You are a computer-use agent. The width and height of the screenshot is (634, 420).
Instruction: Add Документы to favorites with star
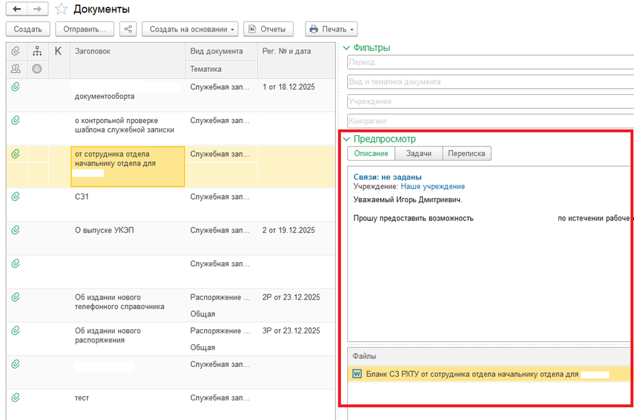[x=61, y=9]
